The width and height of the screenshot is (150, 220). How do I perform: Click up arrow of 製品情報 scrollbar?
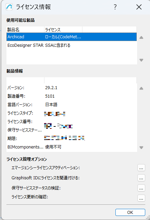click(141, 88)
